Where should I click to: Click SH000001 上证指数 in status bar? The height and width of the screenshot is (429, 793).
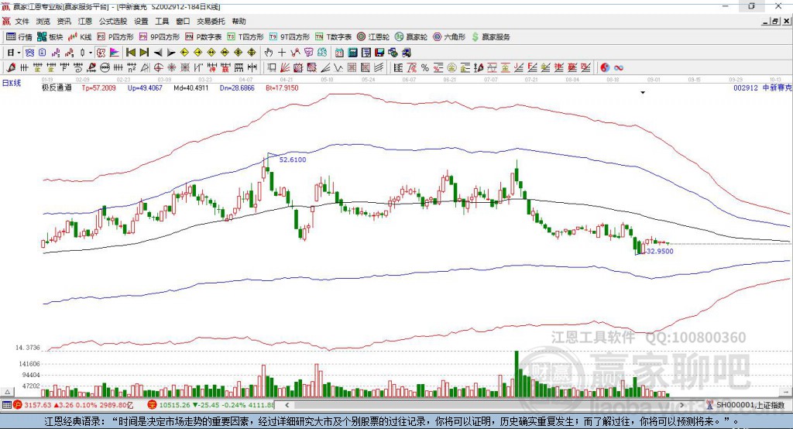[745, 405]
